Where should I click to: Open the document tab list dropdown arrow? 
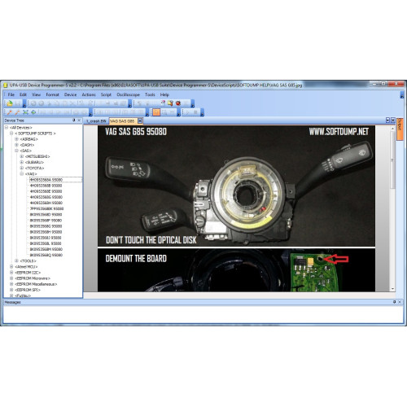[387, 120]
